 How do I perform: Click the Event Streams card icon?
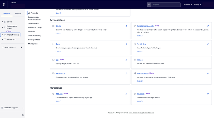(x=135, y=74)
